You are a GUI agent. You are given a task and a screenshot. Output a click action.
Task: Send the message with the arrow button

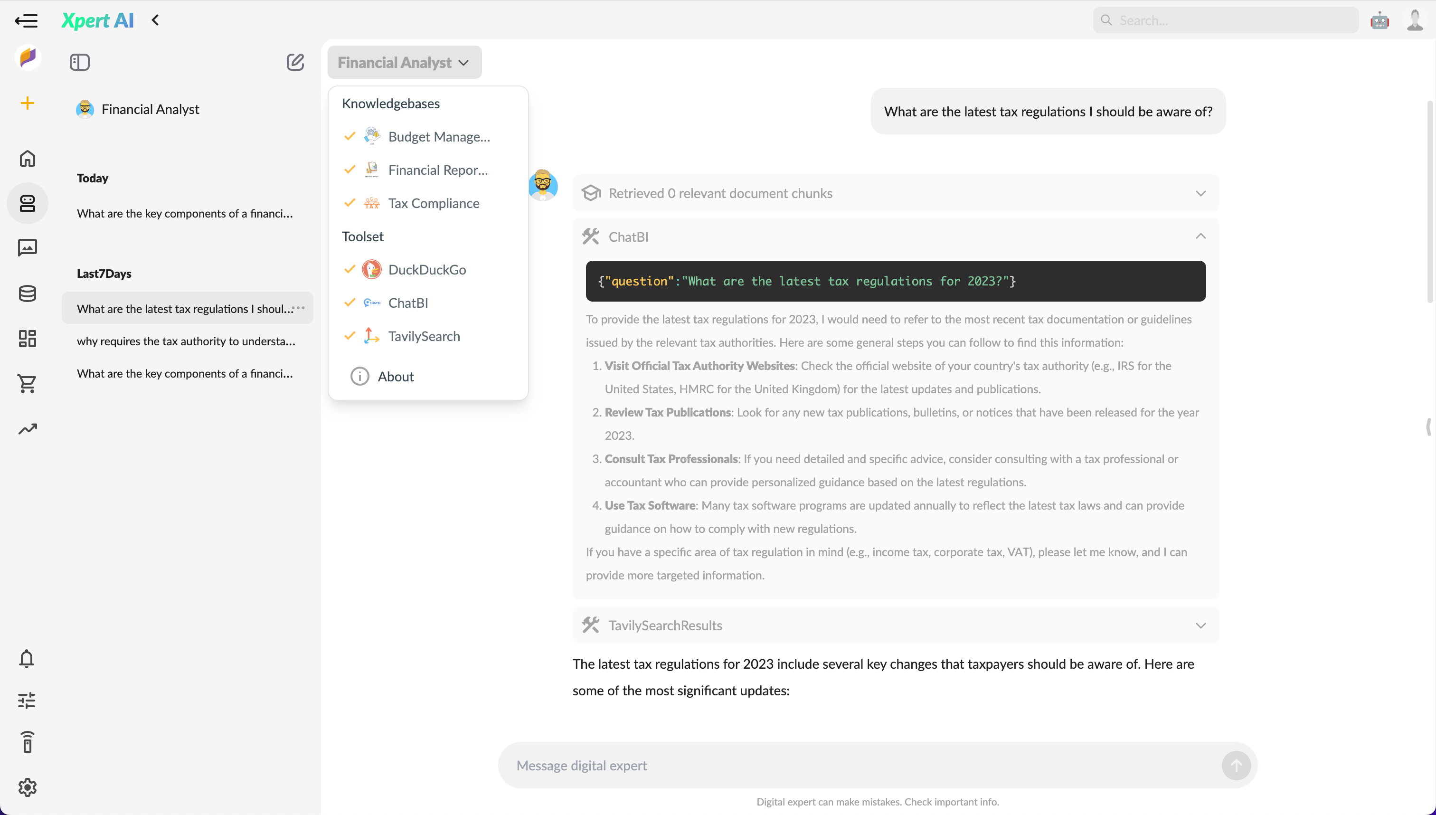coord(1237,765)
